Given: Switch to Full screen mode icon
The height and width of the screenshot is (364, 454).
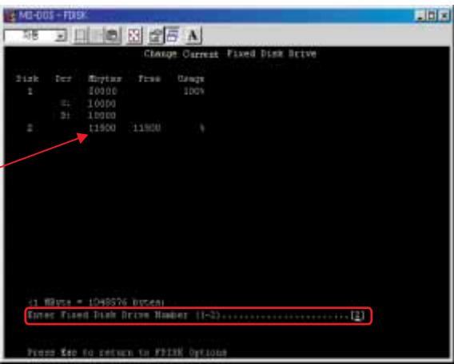Looking at the screenshot, I should tap(134, 36).
